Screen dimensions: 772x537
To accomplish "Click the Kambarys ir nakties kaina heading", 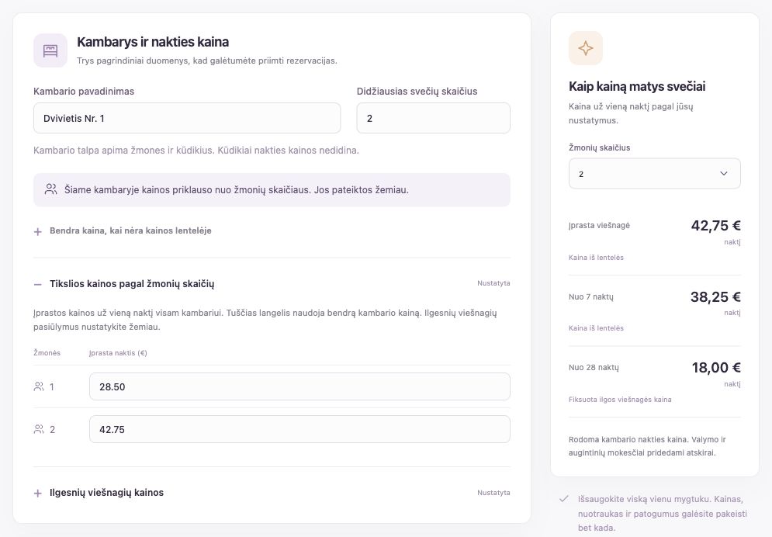I will tap(153, 42).
